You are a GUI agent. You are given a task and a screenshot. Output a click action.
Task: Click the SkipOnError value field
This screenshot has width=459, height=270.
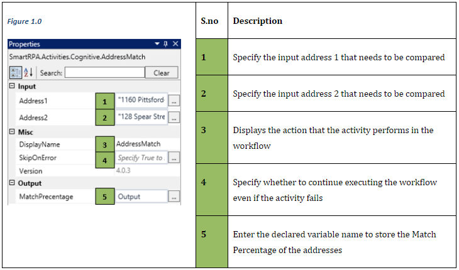(x=141, y=158)
